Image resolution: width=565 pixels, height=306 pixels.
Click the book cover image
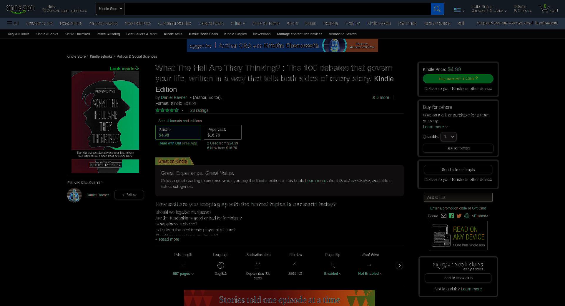click(x=105, y=122)
